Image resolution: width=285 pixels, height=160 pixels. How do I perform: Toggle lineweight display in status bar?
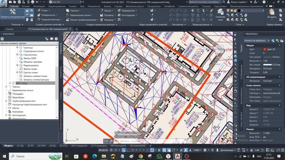(x=159, y=150)
